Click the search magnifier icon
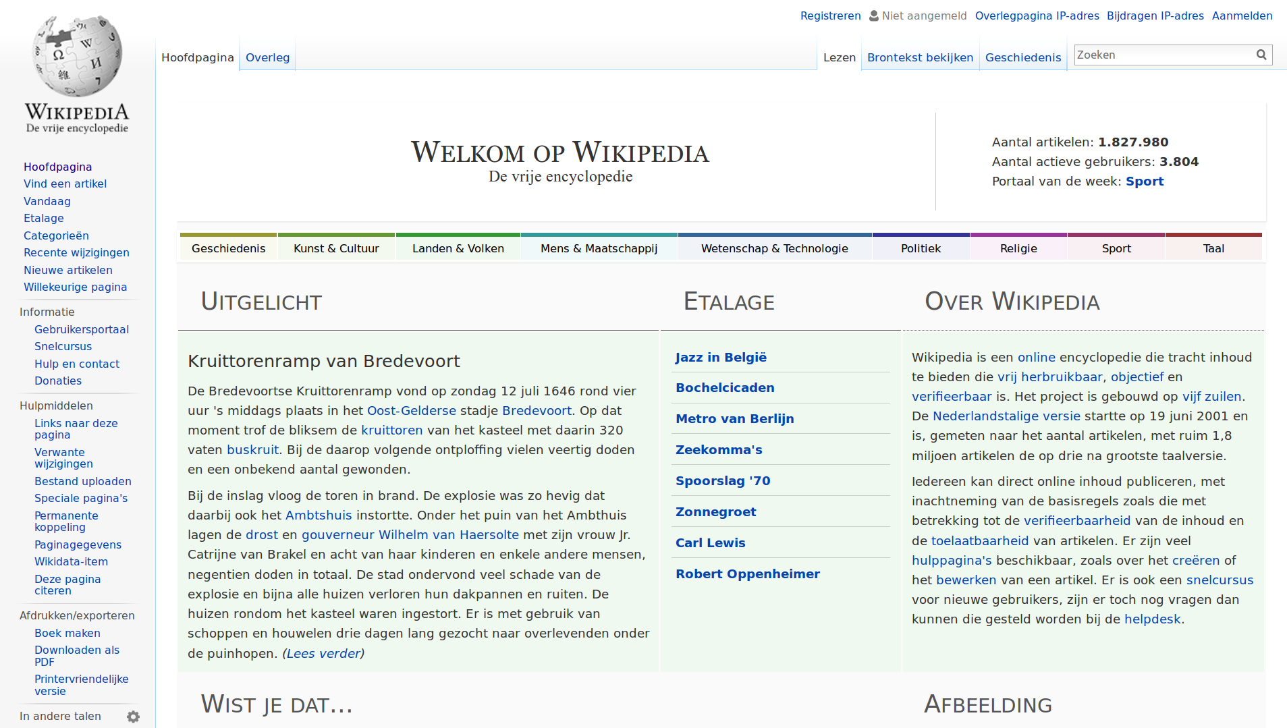Image resolution: width=1287 pixels, height=728 pixels. [1261, 55]
